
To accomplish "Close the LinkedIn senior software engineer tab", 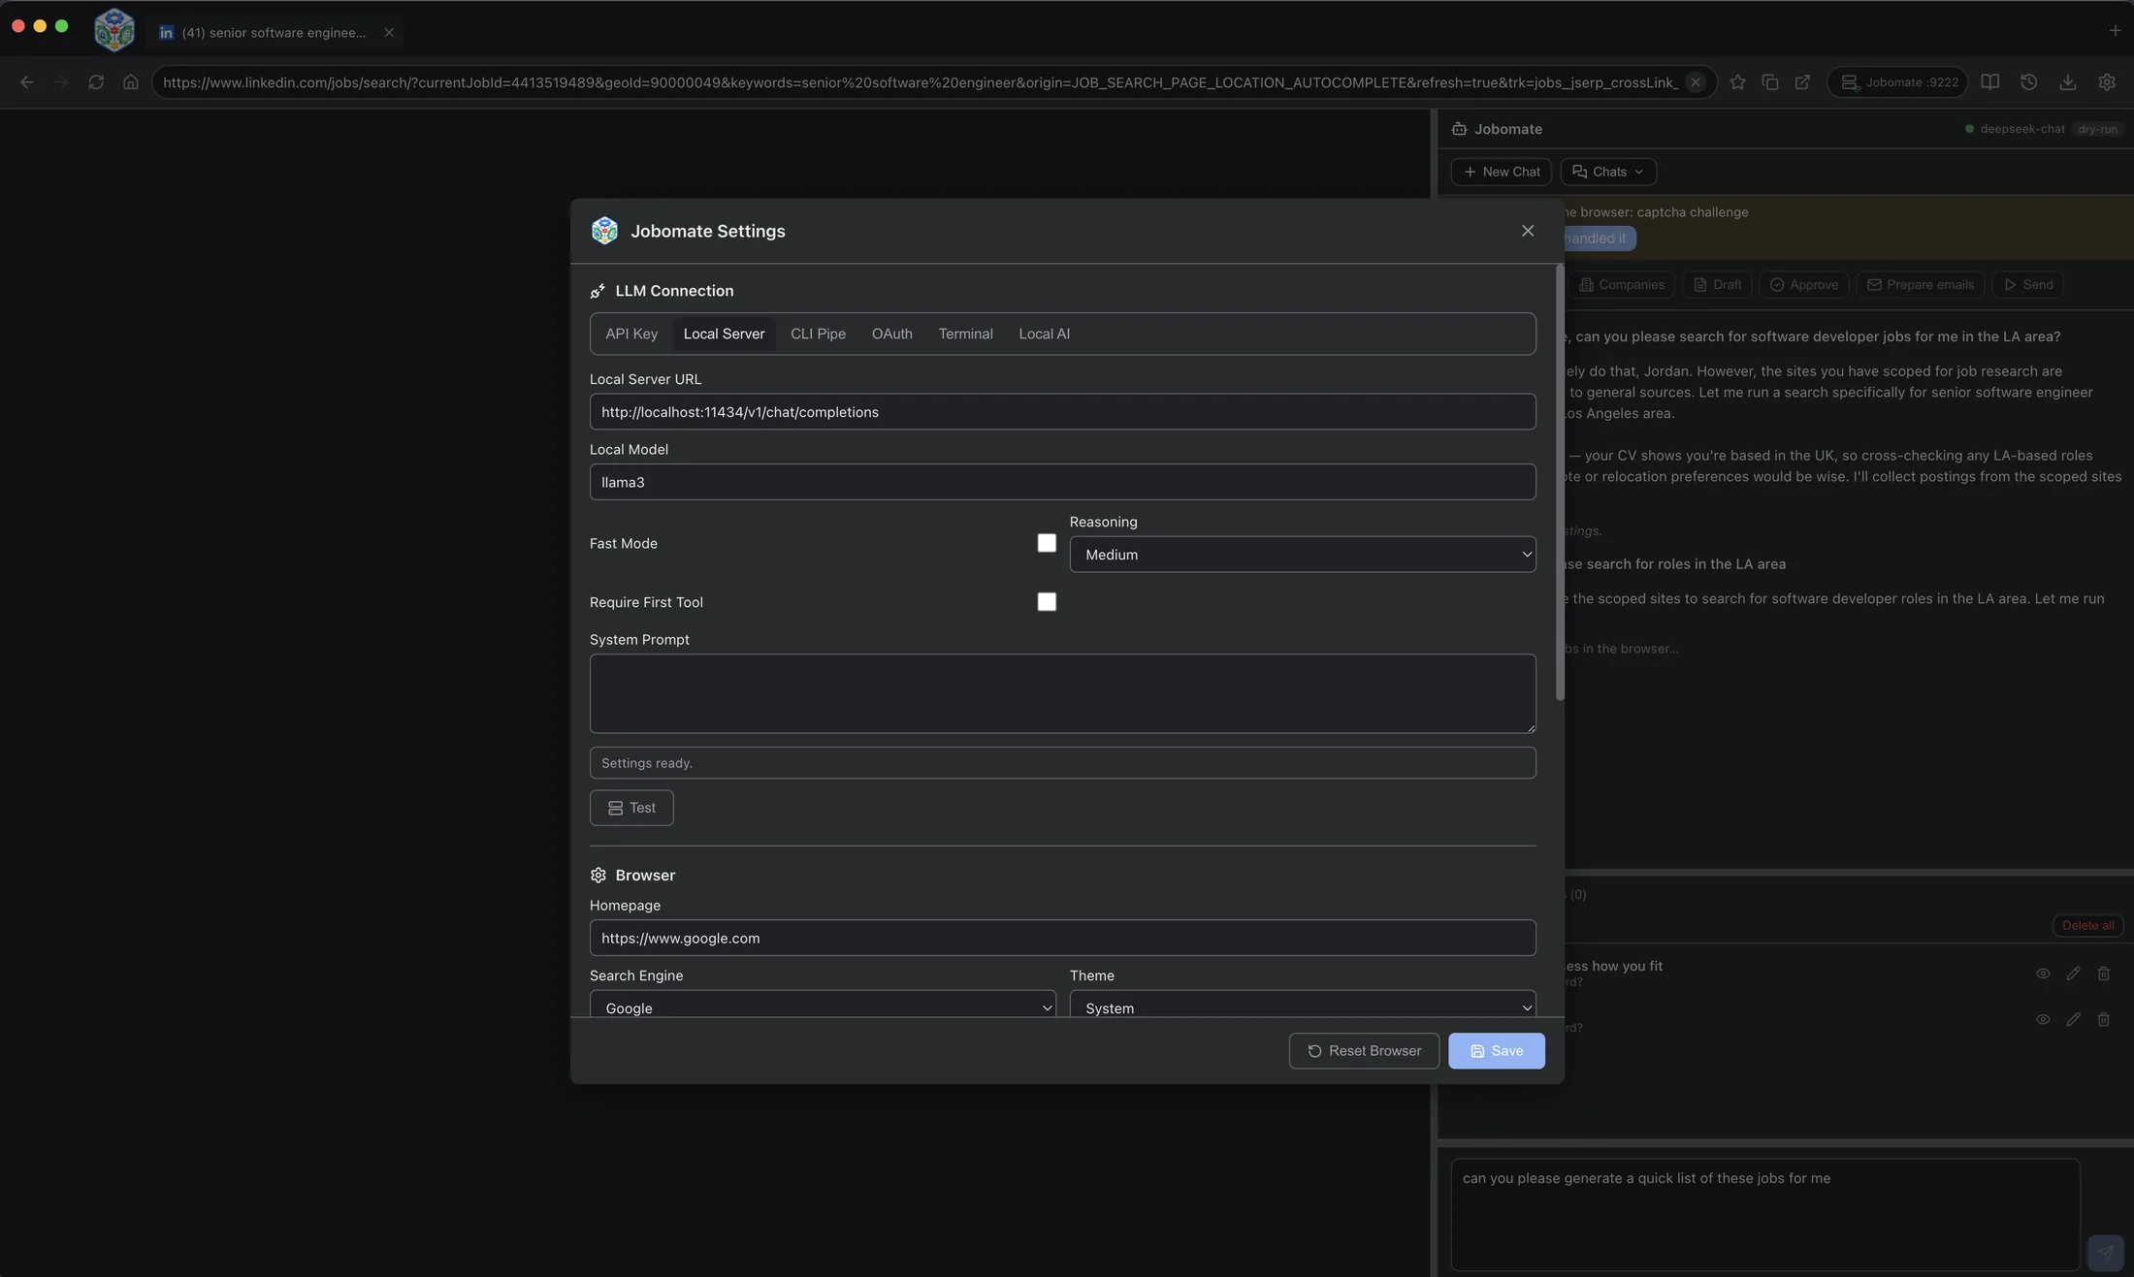I will 389,32.
